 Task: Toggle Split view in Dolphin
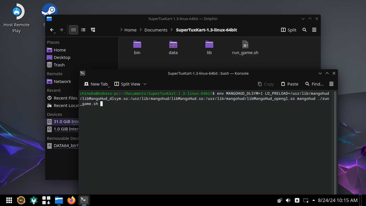[289, 30]
